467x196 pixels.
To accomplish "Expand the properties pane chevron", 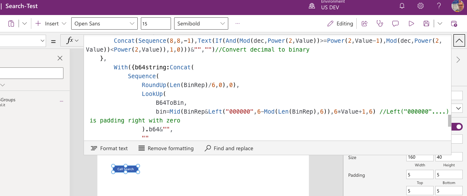I will coord(458,60).
